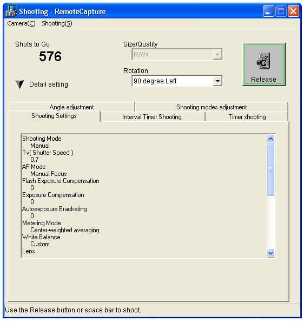Click the settings list scrollbar thumb
Viewport: 304px width, 321px height.
tap(270, 169)
